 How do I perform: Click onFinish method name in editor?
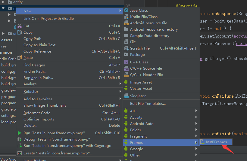click(222, 134)
